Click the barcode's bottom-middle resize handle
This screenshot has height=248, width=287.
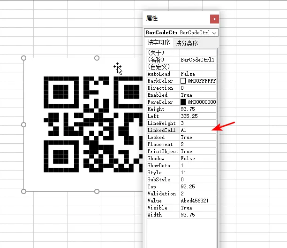97,191
